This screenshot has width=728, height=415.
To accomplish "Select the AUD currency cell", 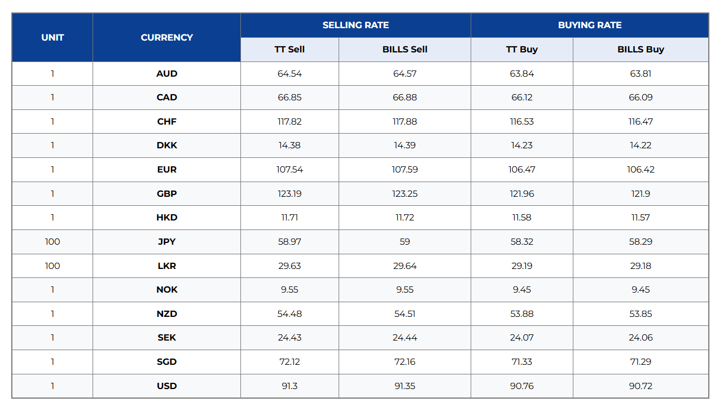I will coord(166,74).
